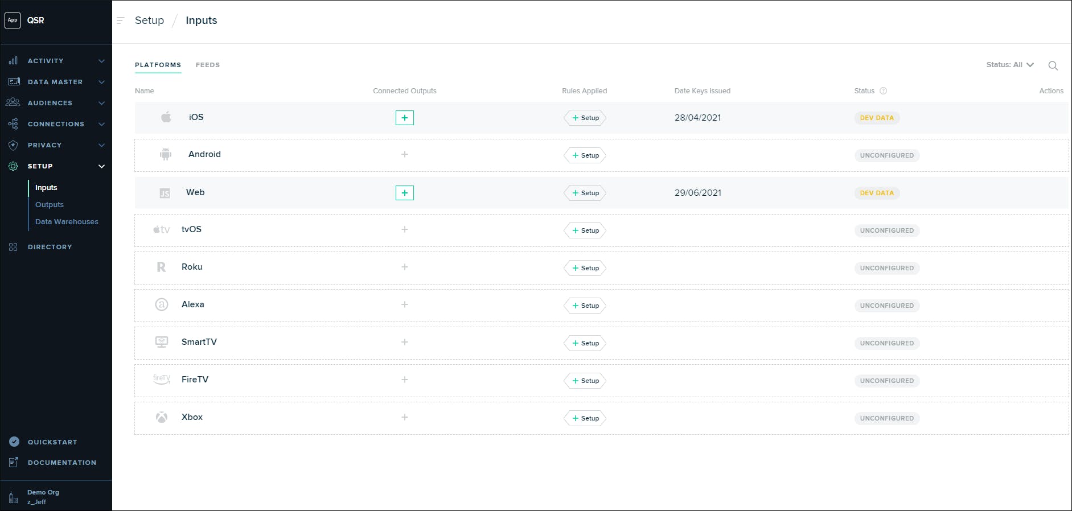
Task: Add connected output for Web
Action: (x=405, y=193)
